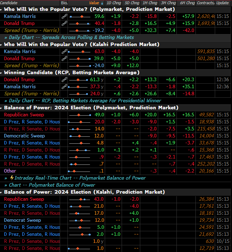232x252 pixels.
Task: Open Kamala Harris bio link icon in Kalshi popular vote
Action: pyautogui.click(x=64, y=52)
